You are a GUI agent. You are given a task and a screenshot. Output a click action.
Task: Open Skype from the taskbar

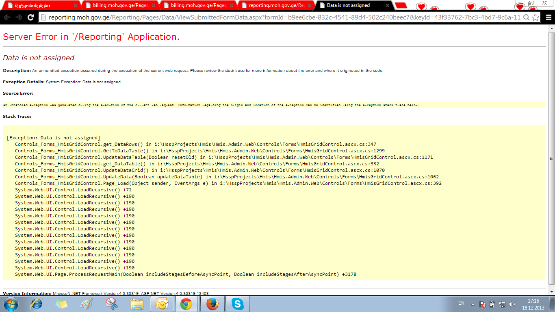pos(237,304)
